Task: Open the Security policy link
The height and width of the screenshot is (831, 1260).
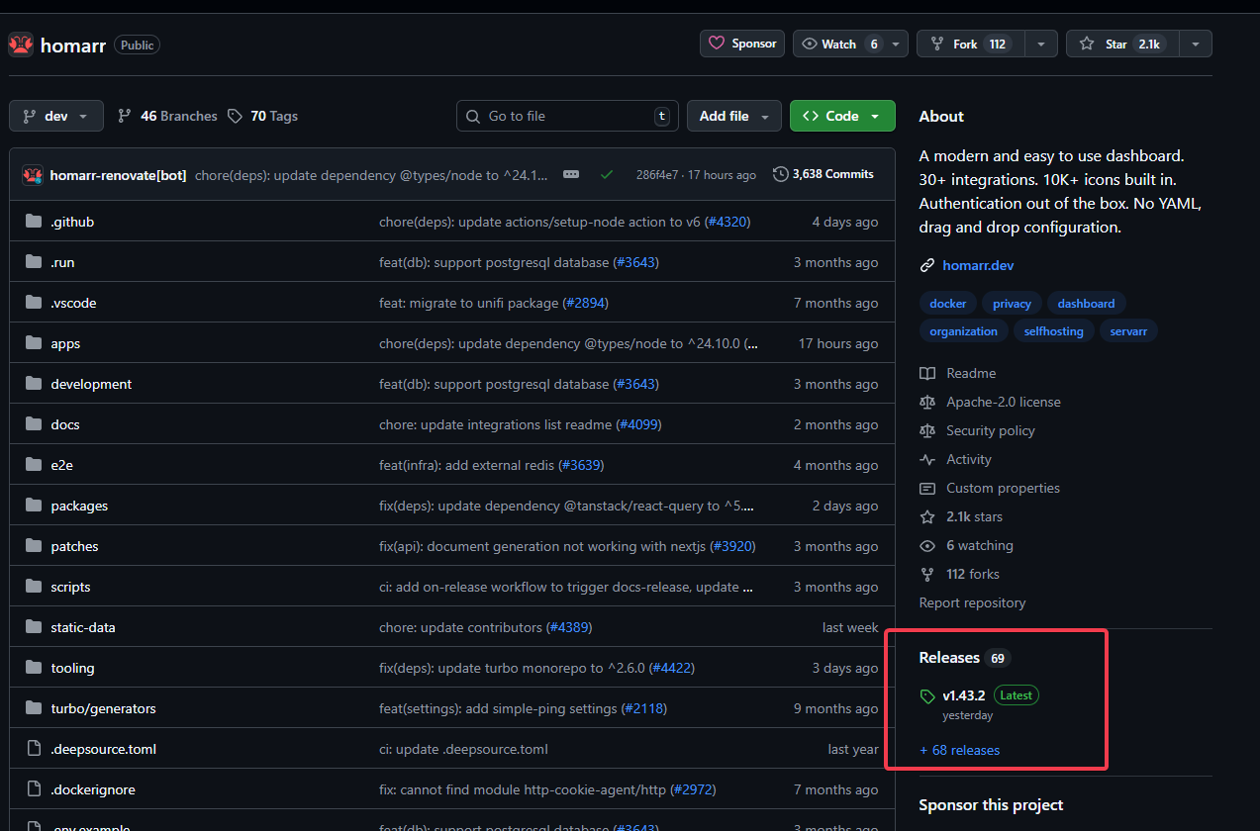Action: (x=977, y=430)
